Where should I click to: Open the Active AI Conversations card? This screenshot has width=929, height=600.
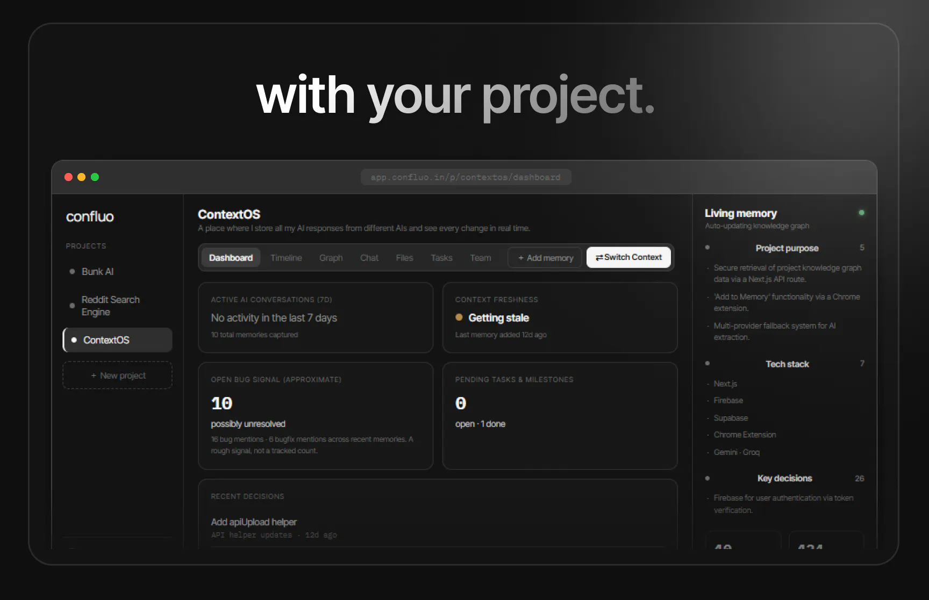pyautogui.click(x=316, y=317)
